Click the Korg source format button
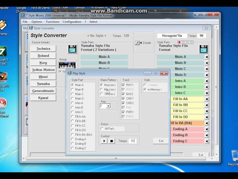The image size is (238, 179). (x=43, y=63)
